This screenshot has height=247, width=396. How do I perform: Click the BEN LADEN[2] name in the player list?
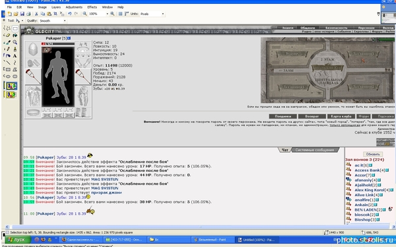(368, 209)
